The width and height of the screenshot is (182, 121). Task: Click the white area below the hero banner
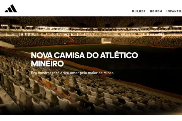pyautogui.click(x=91, y=118)
